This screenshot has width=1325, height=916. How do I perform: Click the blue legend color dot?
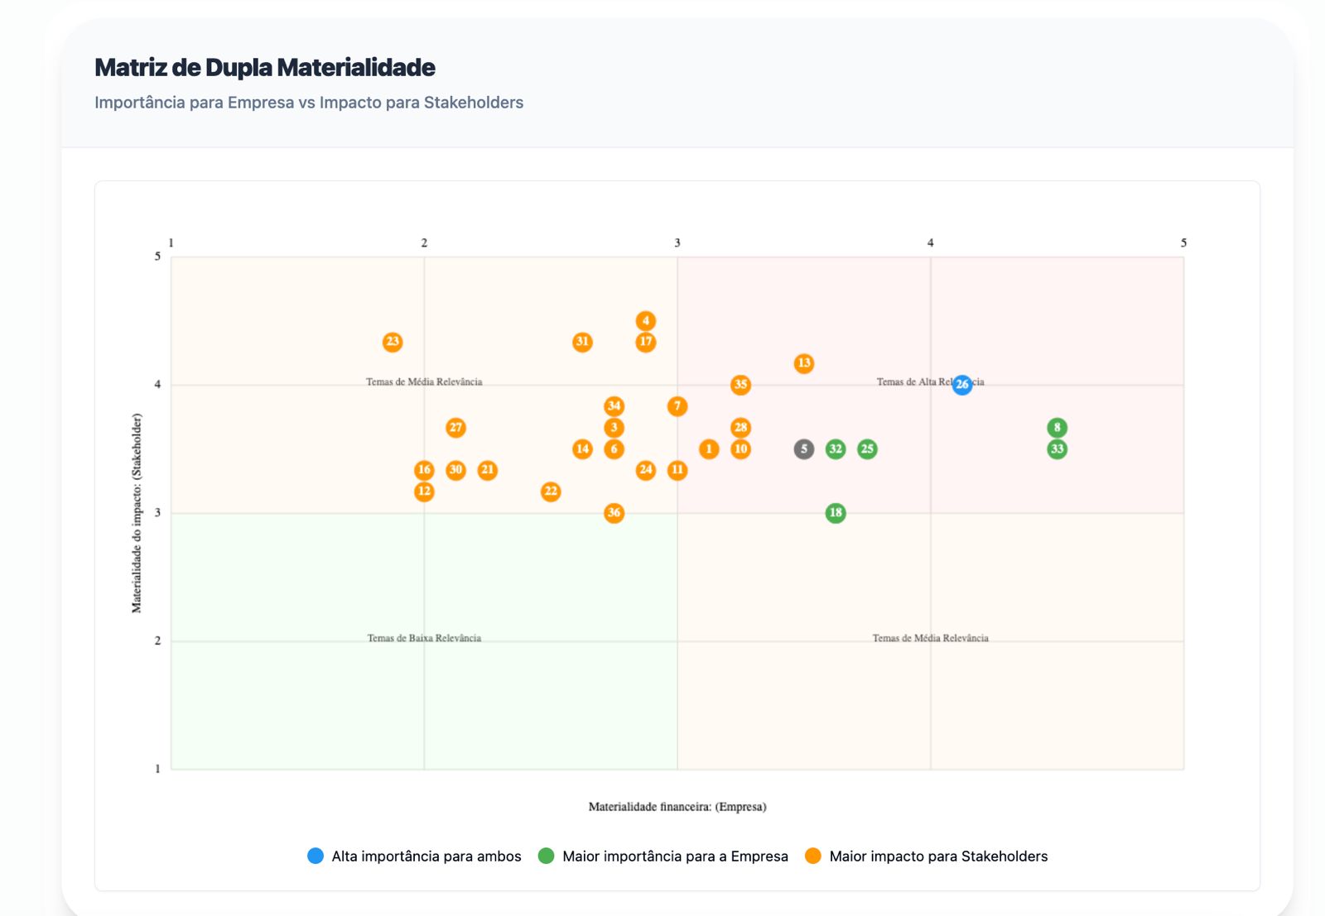(x=316, y=856)
